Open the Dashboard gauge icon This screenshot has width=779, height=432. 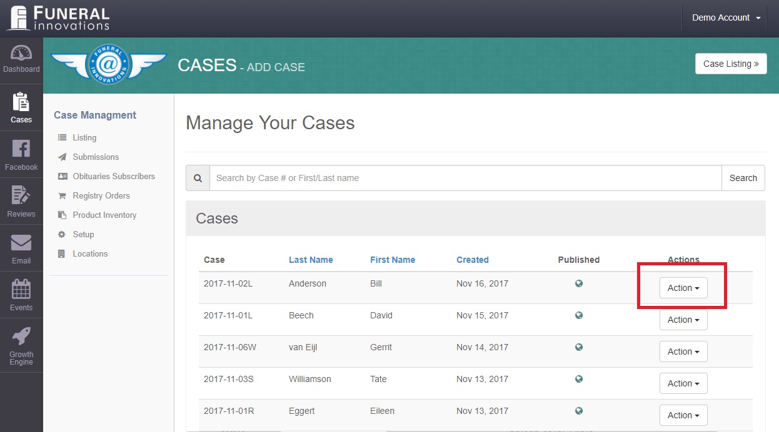(x=21, y=55)
